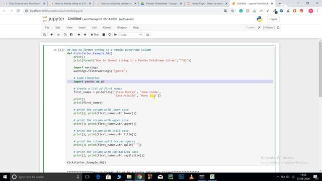
Task: Click the Logout button
Action: tap(273, 19)
